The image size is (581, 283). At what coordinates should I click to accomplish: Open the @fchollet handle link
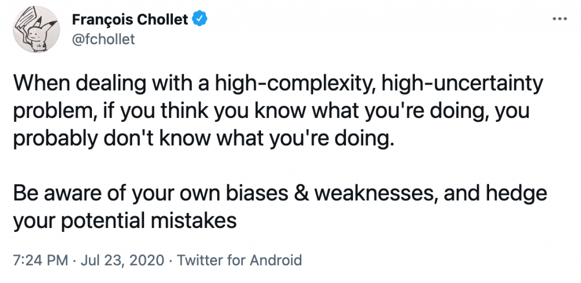(x=103, y=39)
